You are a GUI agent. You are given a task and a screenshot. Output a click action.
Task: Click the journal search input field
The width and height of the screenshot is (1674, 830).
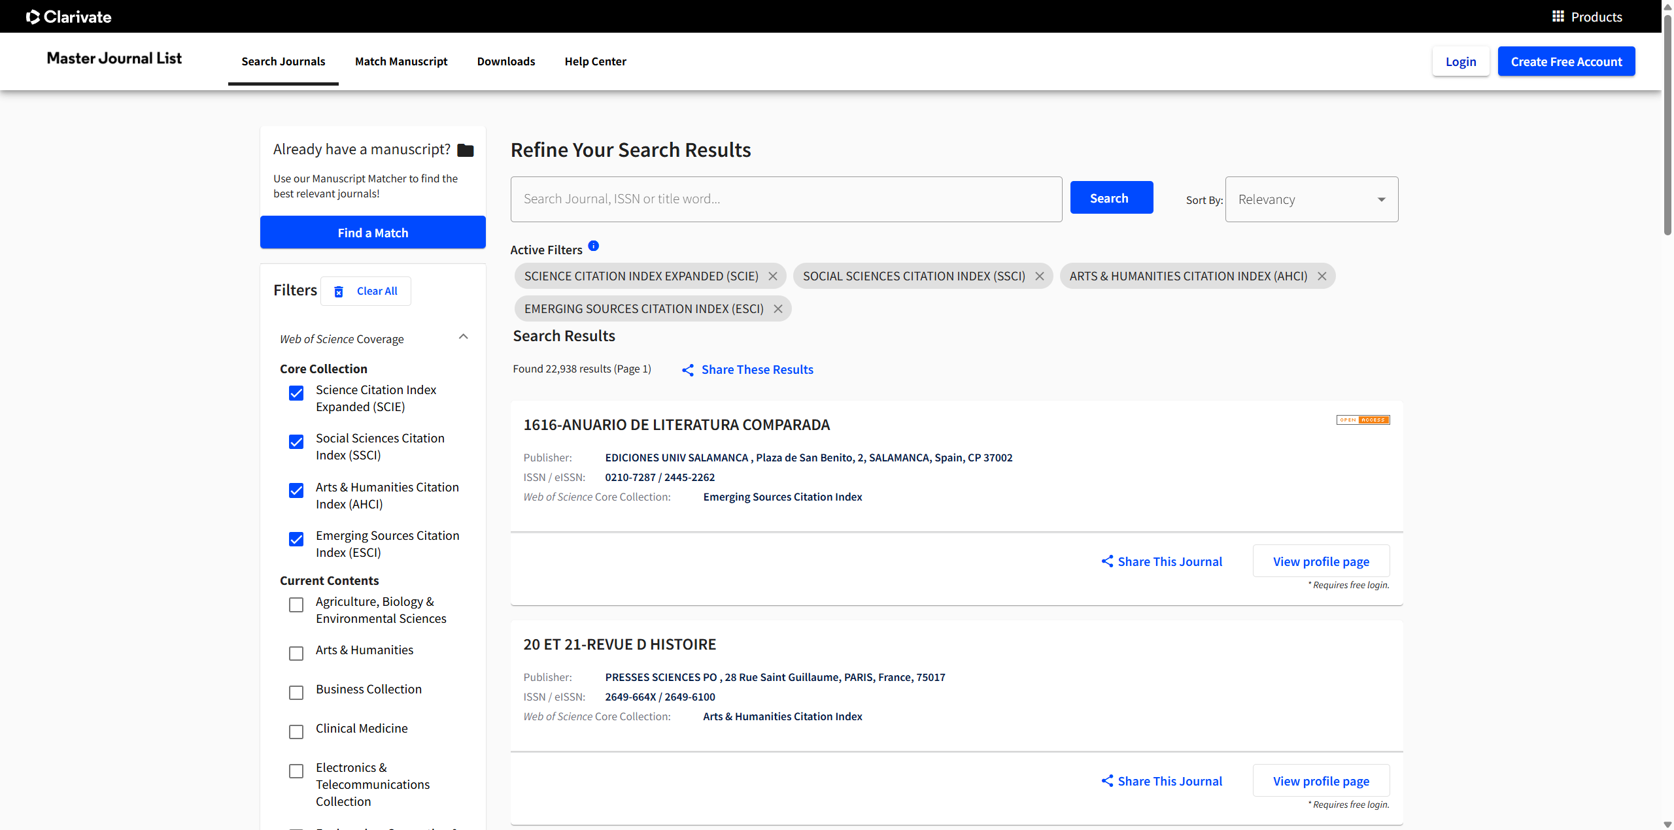tap(786, 199)
